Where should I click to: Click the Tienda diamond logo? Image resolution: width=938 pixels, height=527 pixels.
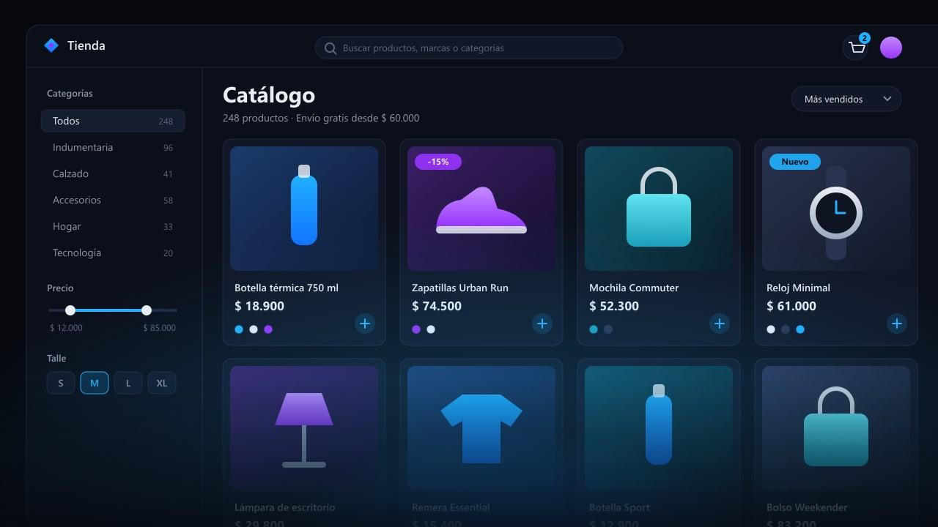[51, 45]
